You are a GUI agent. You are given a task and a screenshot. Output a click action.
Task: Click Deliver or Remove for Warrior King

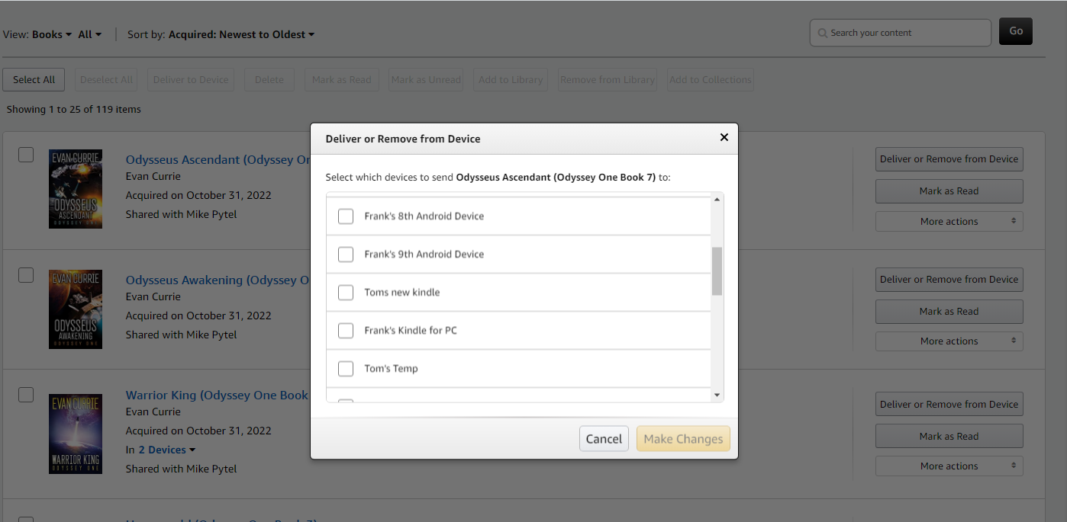click(x=949, y=405)
